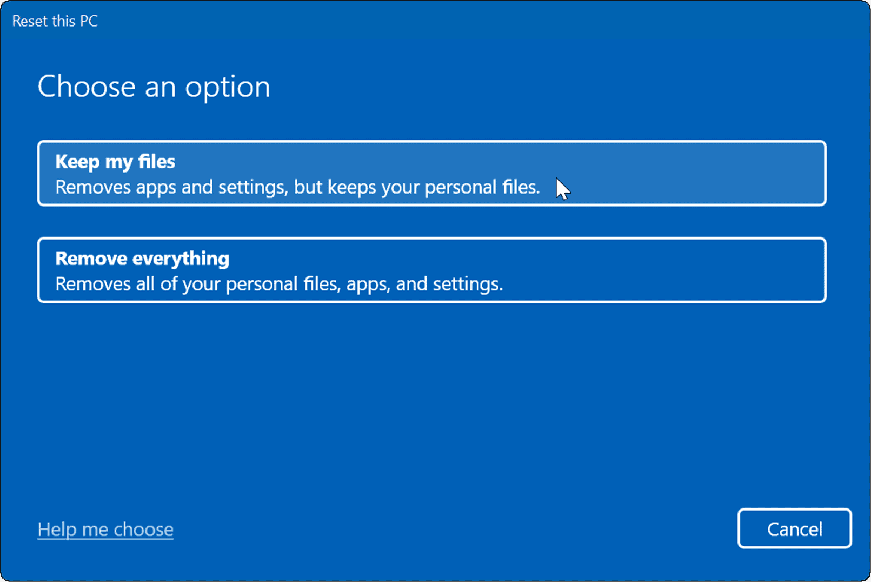The width and height of the screenshot is (871, 582).
Task: Click the Keep my files description text
Action: 297,187
